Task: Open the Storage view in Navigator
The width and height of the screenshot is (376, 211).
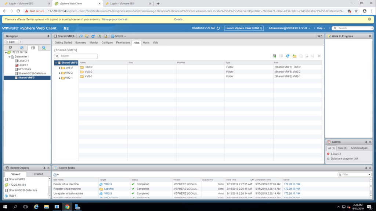Action: (x=33, y=48)
